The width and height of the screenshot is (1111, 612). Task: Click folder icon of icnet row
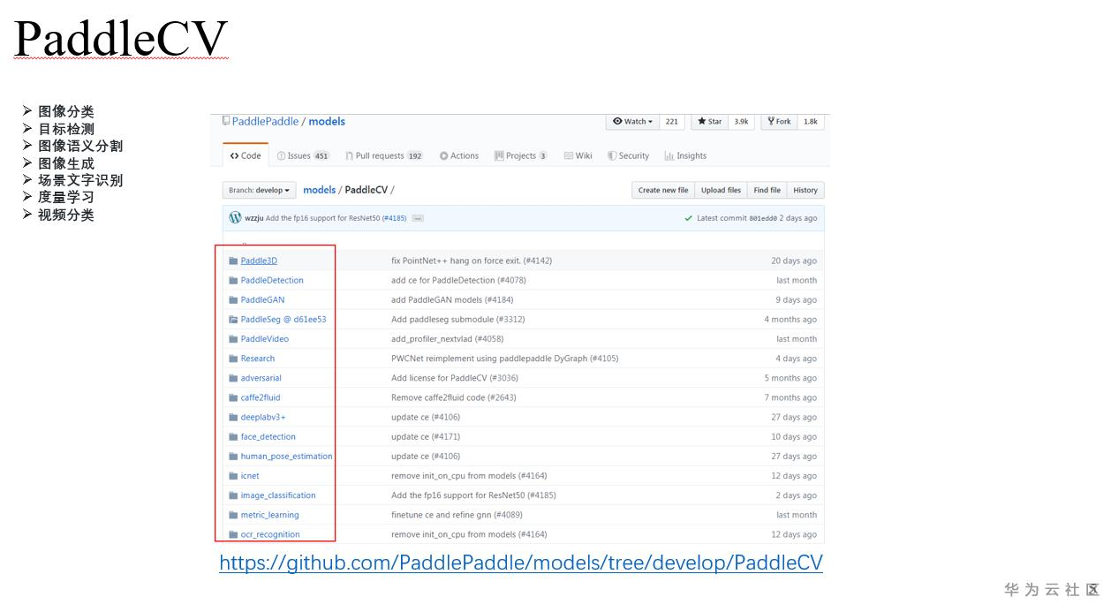[x=233, y=476]
